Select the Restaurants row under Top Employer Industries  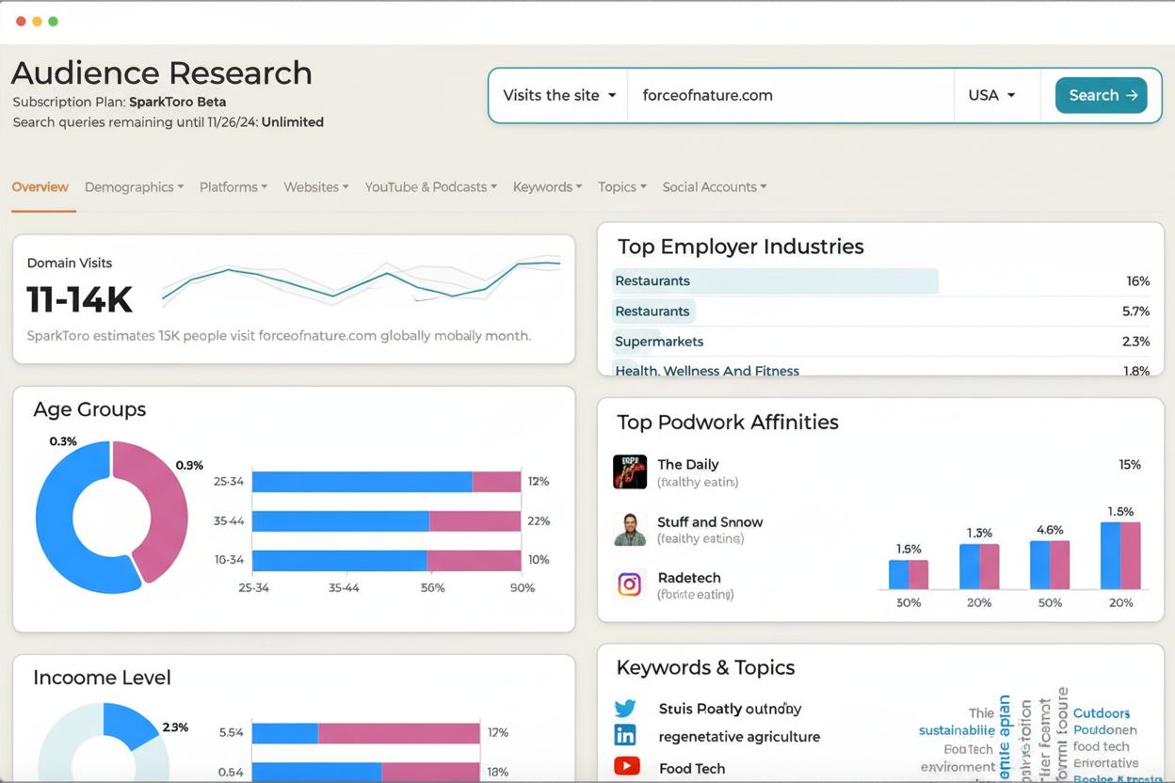[x=775, y=280]
